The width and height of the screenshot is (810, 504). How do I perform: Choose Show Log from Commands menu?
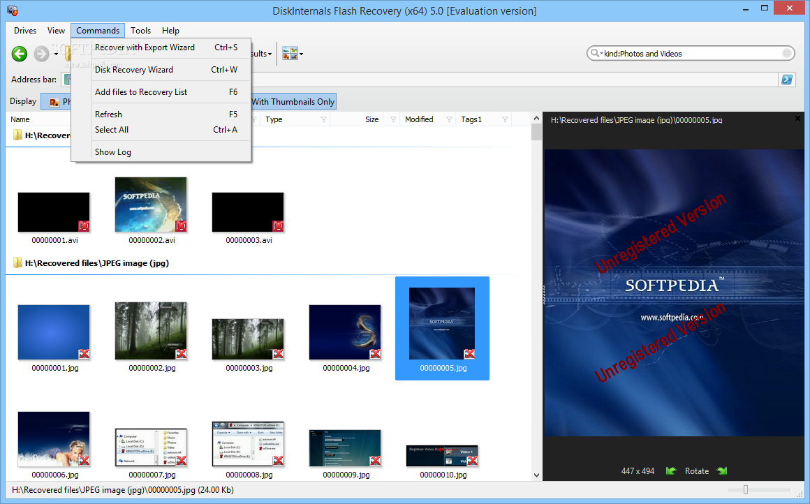pyautogui.click(x=161, y=151)
